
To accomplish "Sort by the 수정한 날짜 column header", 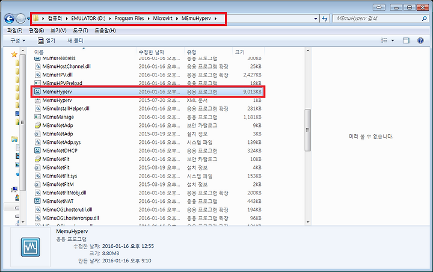I will click(x=160, y=52).
